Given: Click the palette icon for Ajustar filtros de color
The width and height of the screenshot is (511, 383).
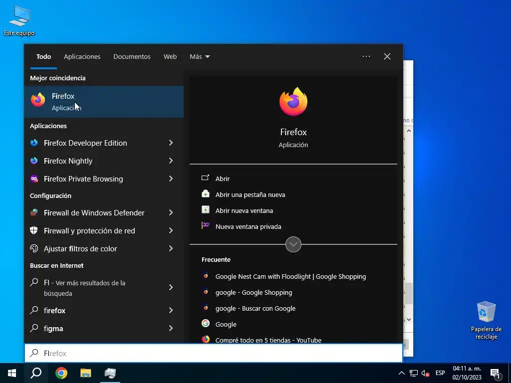Looking at the screenshot, I should pyautogui.click(x=34, y=248).
